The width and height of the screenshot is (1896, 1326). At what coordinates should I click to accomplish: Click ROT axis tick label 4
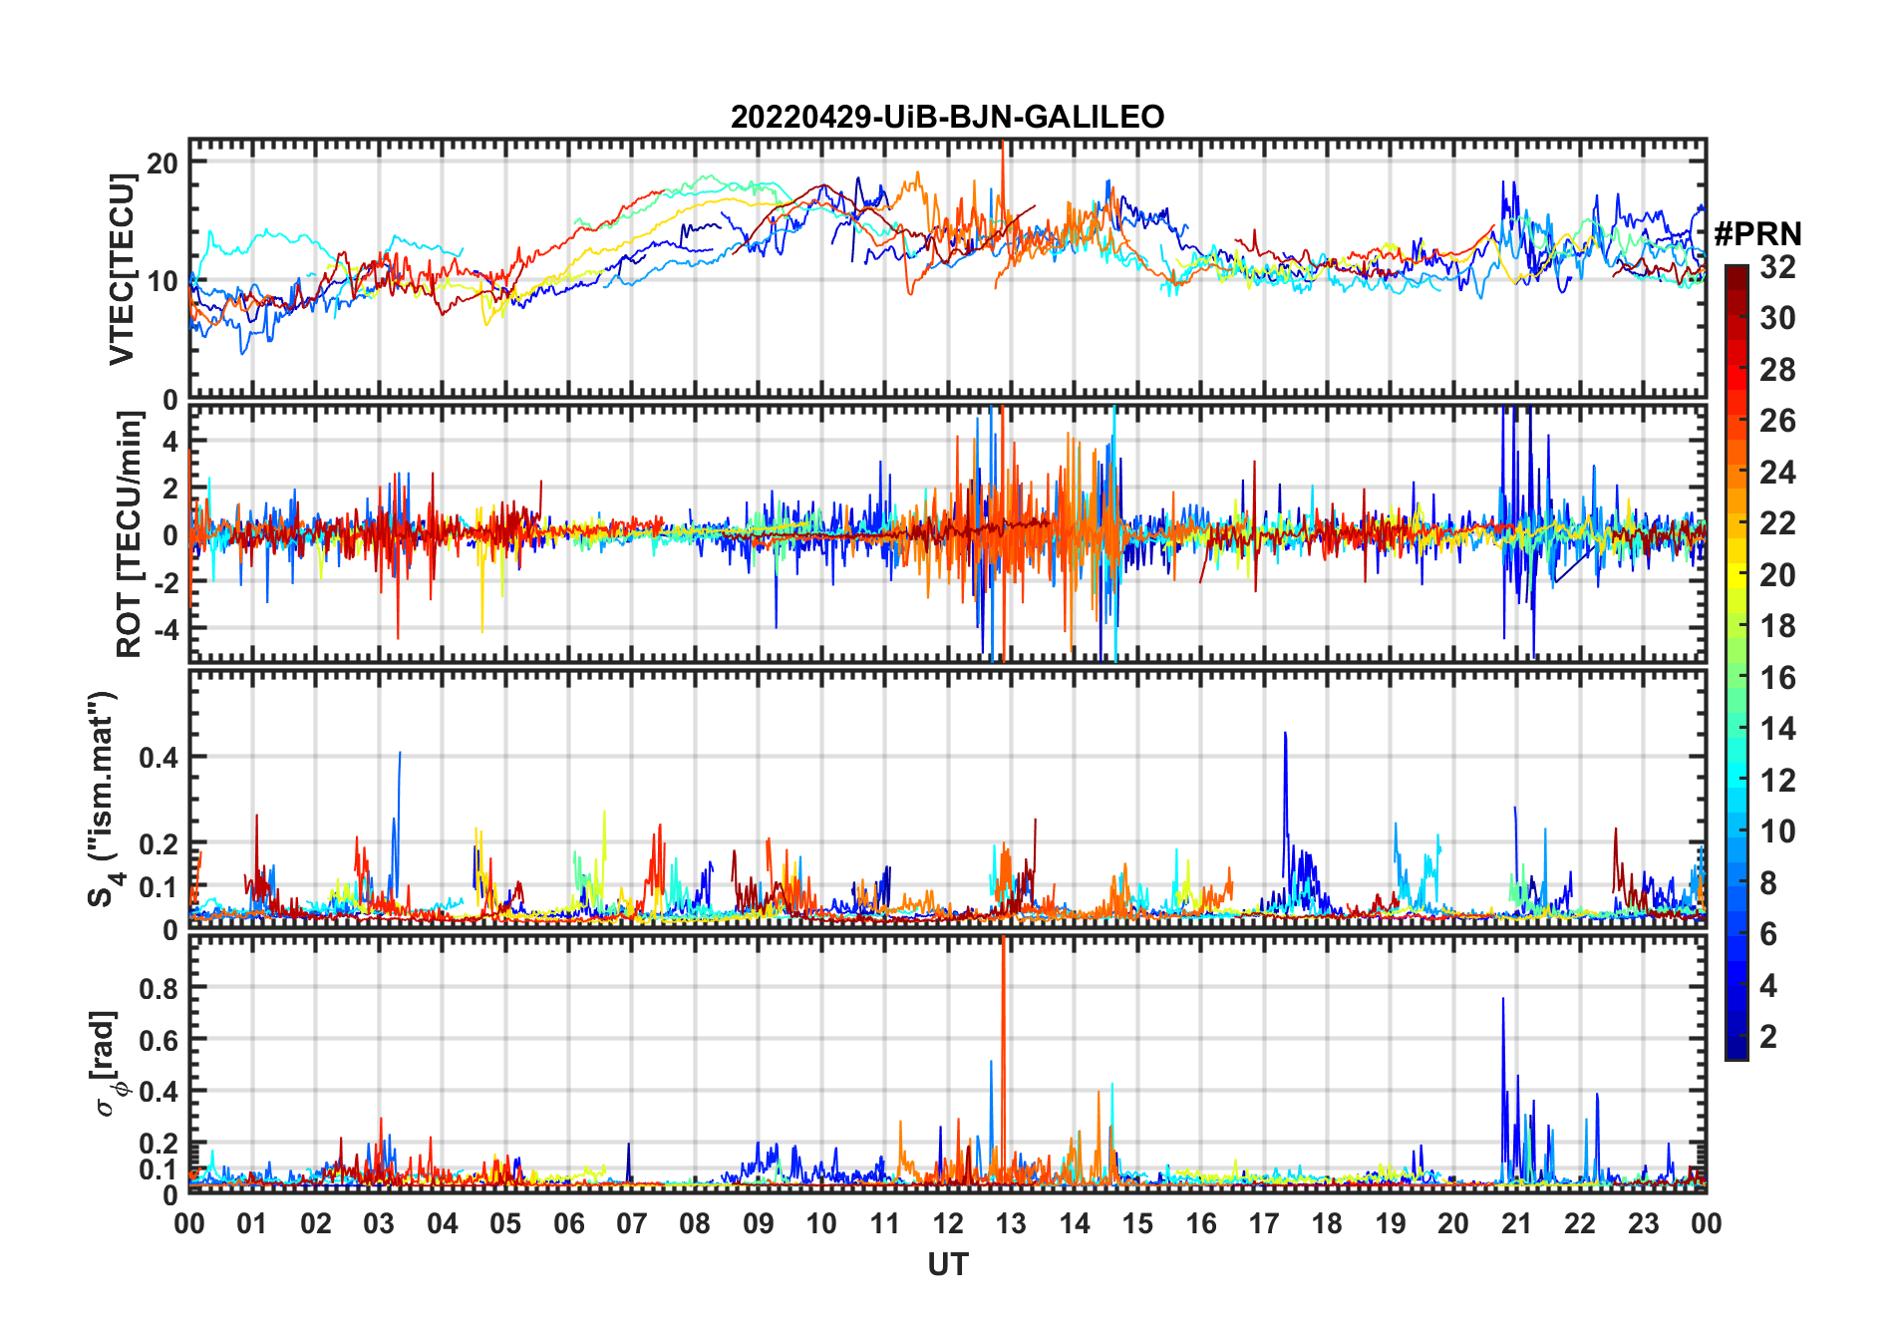(170, 441)
